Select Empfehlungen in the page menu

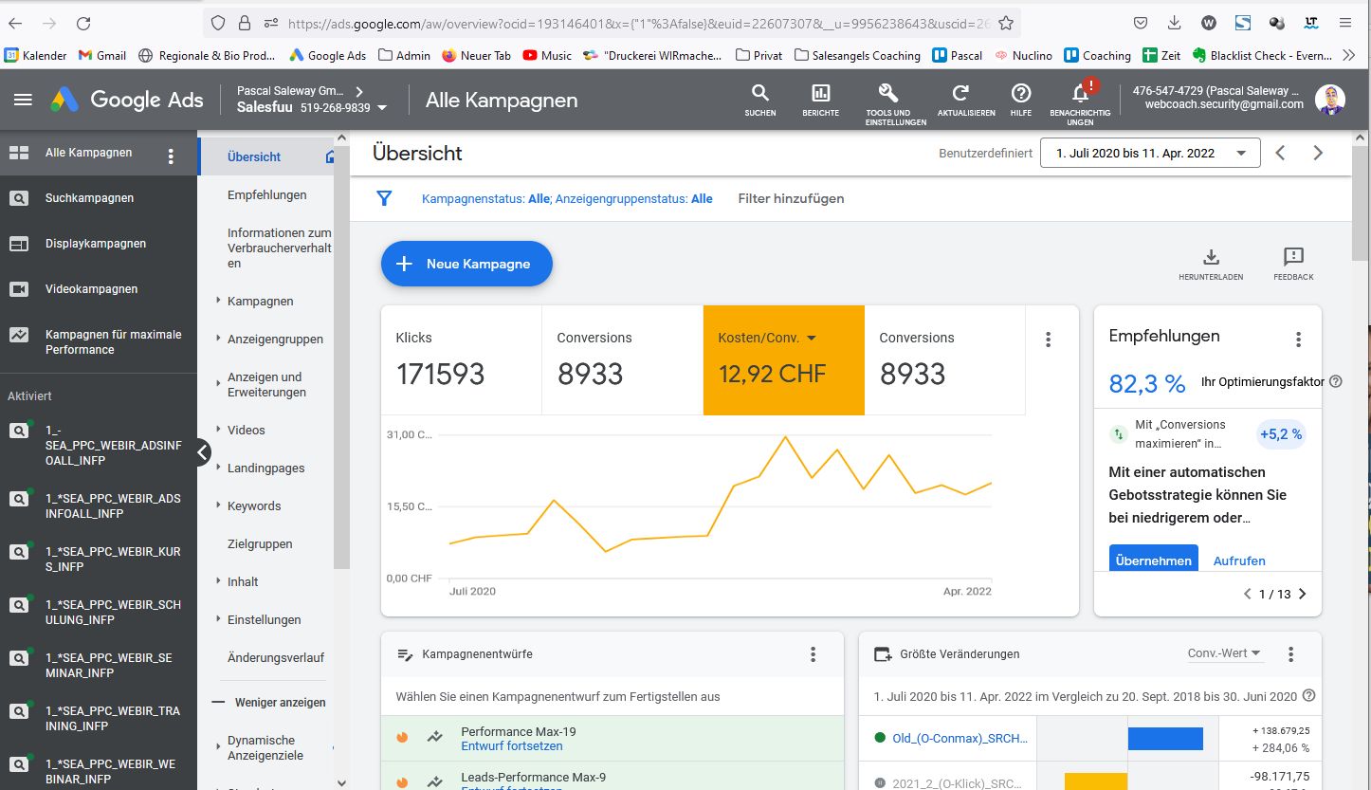click(x=266, y=194)
